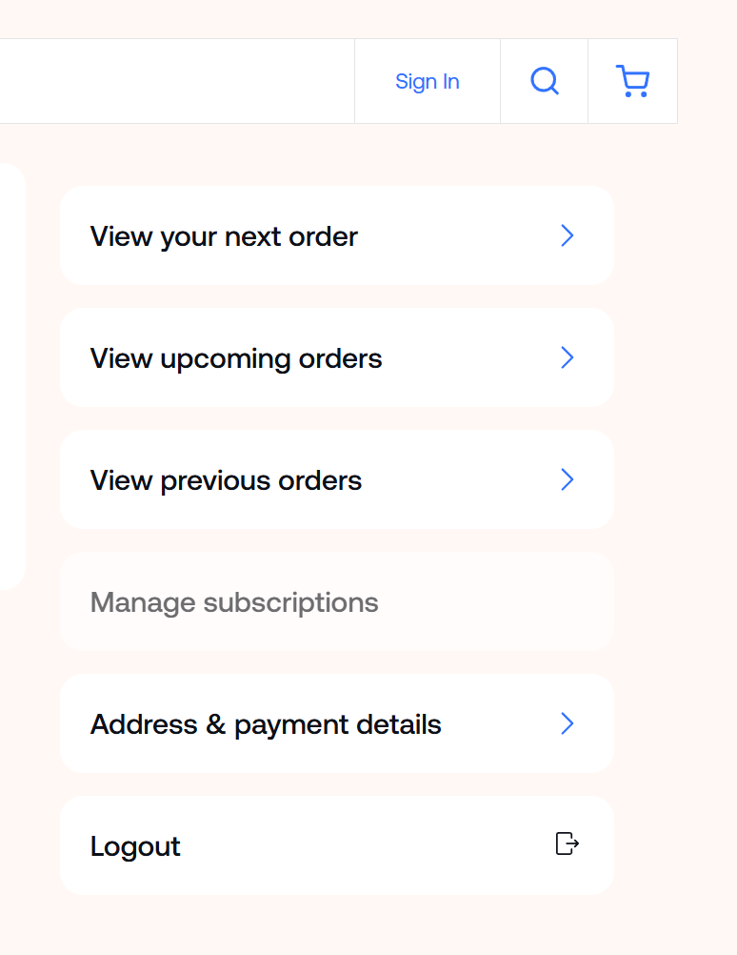Open Address & payment details
Viewport: 737px width, 955px height.
tap(266, 724)
